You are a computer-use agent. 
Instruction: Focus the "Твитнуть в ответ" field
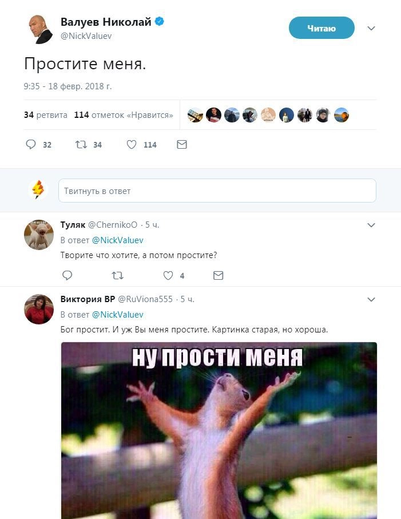pos(217,191)
